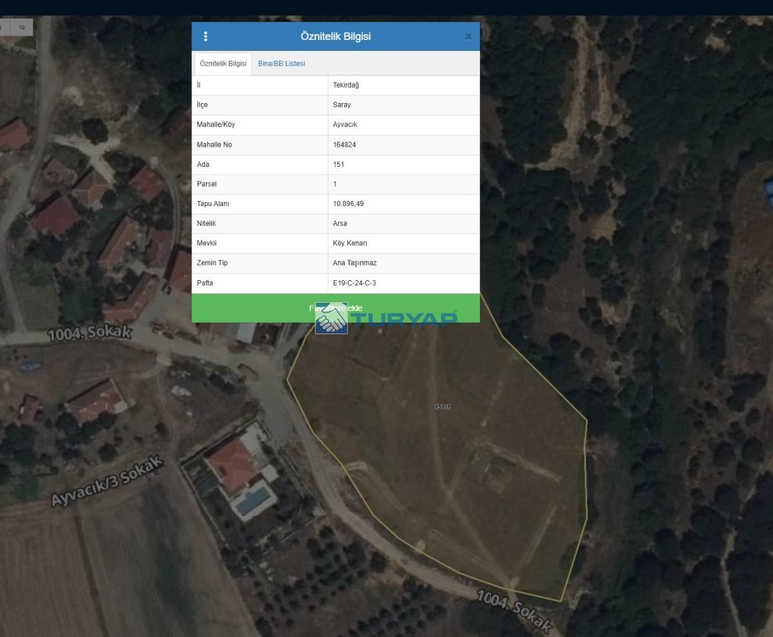
Task: Select the Pafta value E19-C-24-C-3
Action: pyautogui.click(x=354, y=283)
